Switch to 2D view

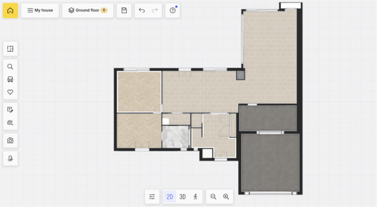click(x=170, y=197)
